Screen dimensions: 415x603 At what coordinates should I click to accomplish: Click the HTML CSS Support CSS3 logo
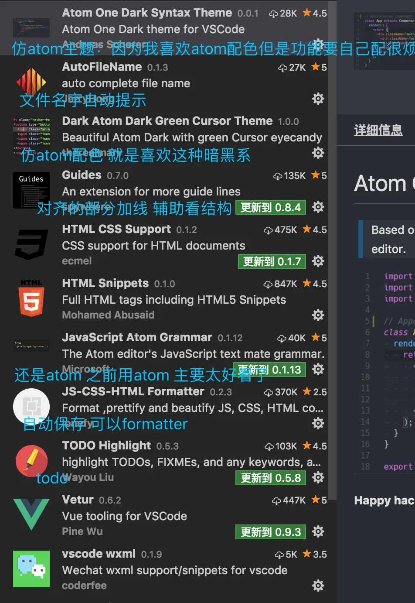click(31, 244)
